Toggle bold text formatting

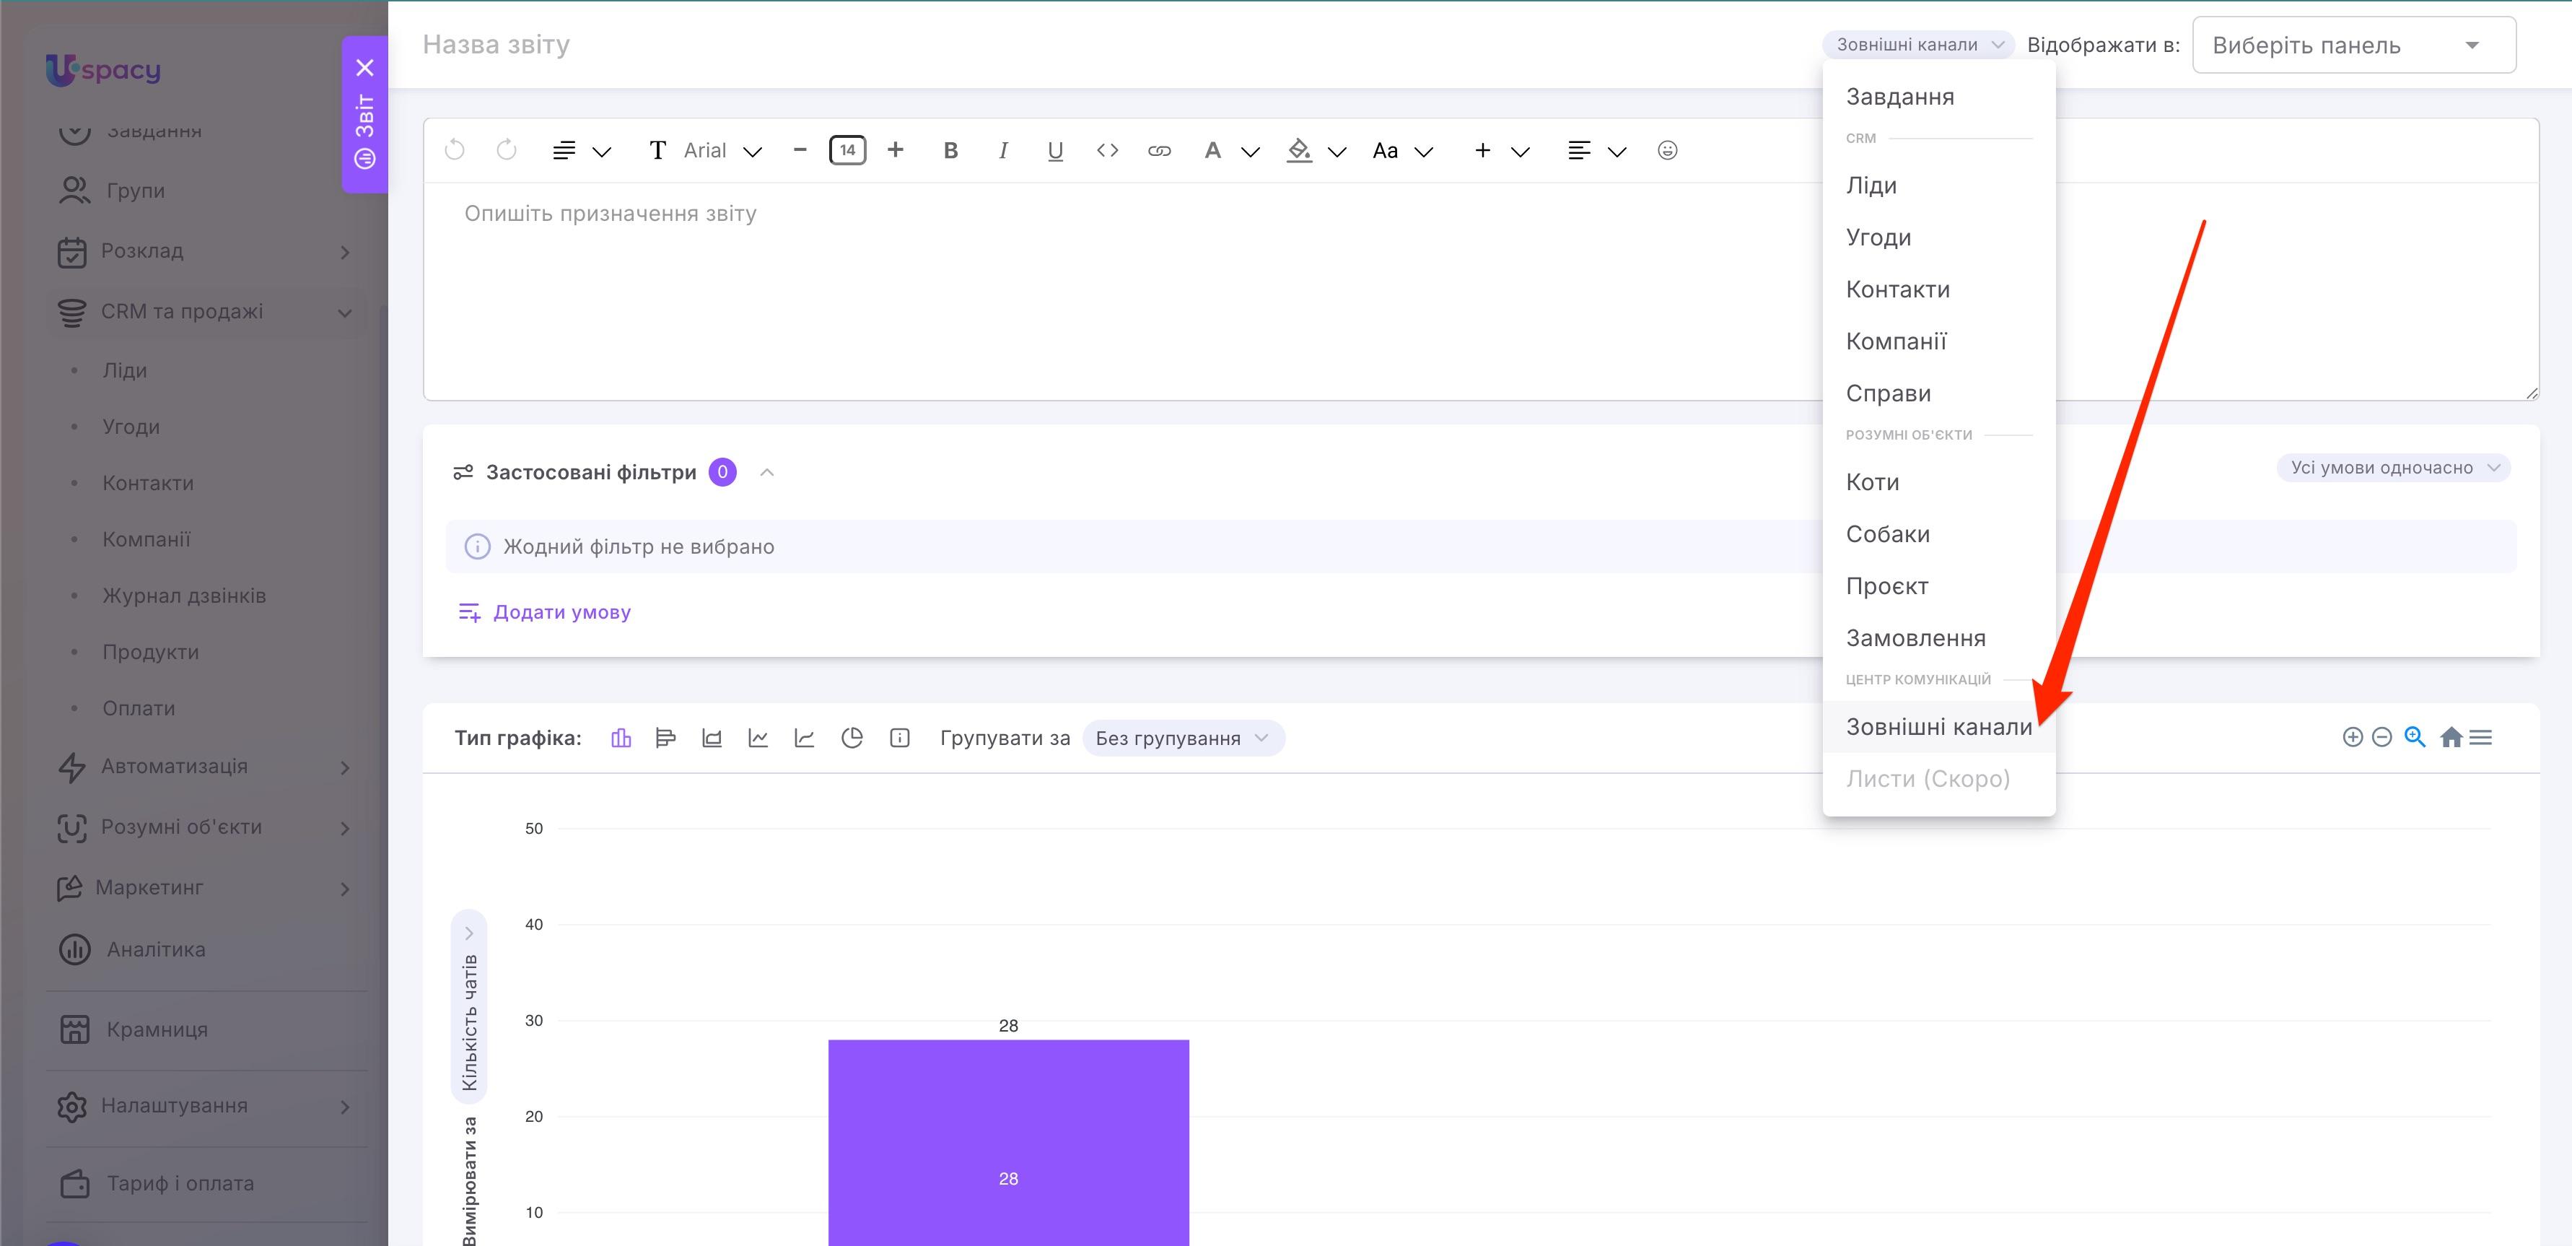click(950, 151)
